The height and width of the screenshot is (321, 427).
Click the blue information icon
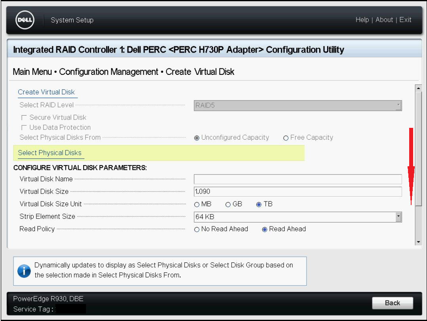[x=24, y=271]
